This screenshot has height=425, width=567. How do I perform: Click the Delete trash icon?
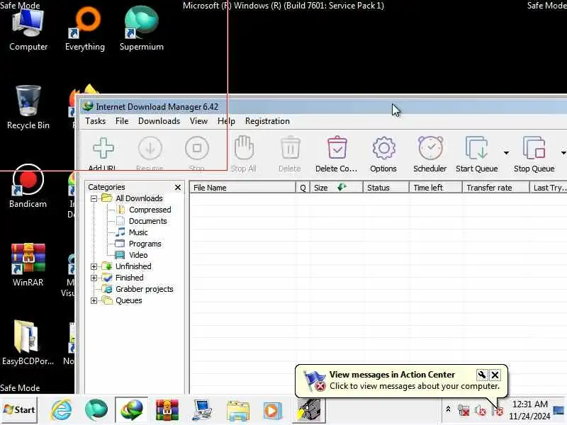[x=290, y=147]
